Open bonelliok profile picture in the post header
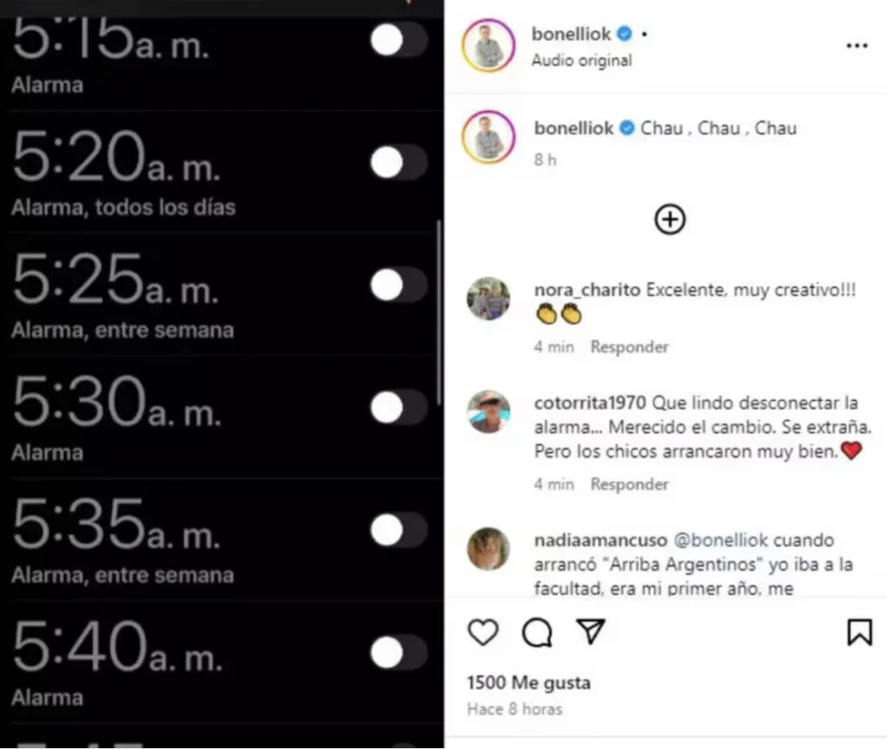 489,45
